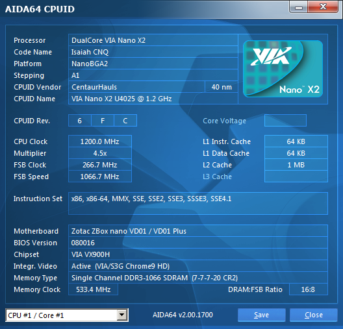The width and height of the screenshot is (343, 329).
Task: Click the code name Isaiah CNQ
Action: [153, 52]
